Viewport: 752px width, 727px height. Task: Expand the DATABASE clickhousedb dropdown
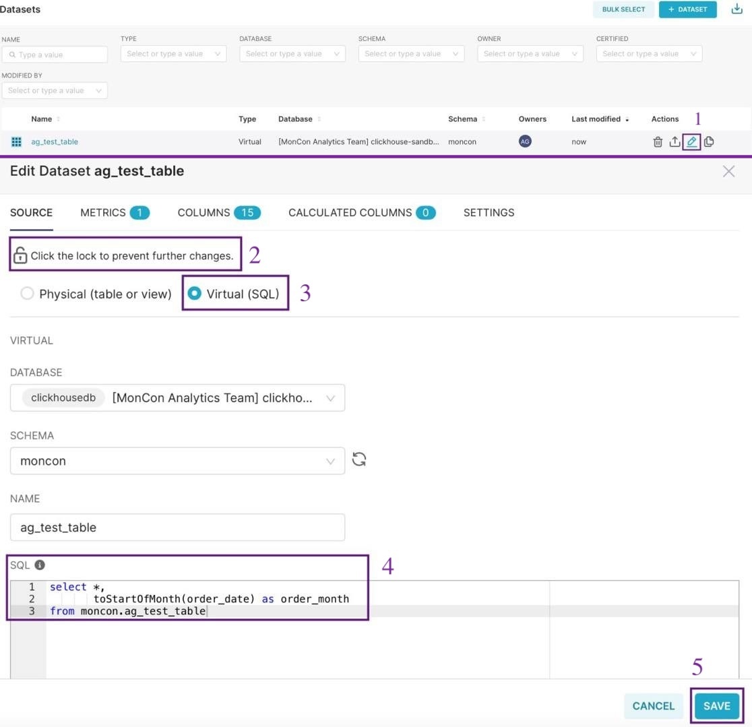[177, 398]
